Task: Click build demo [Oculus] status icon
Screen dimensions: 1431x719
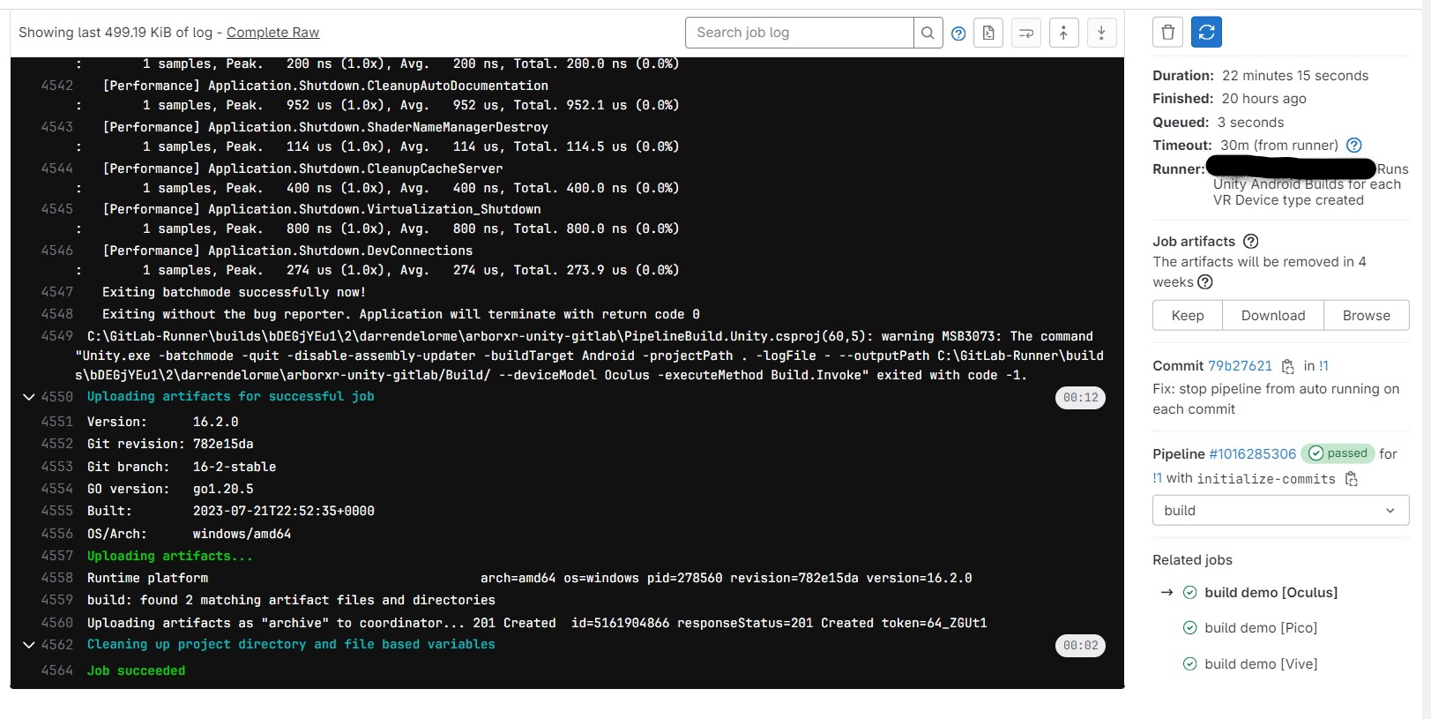Action: coord(1189,593)
